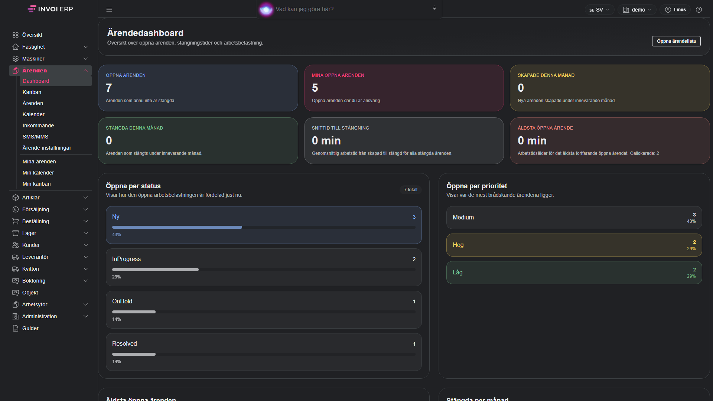Select Min kanban in sidebar
This screenshot has height=401, width=713.
pyautogui.click(x=56, y=184)
